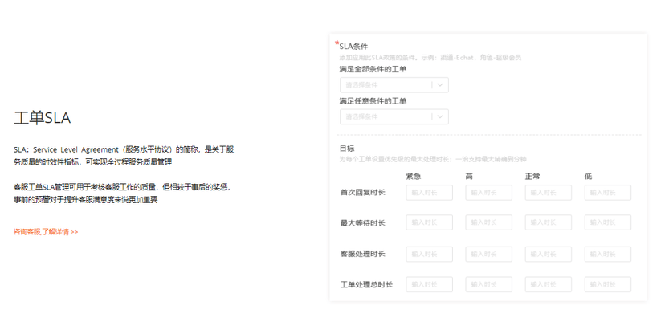Click the SLA条件 section label
Viewport: 665px width, 322px height.
click(x=353, y=47)
